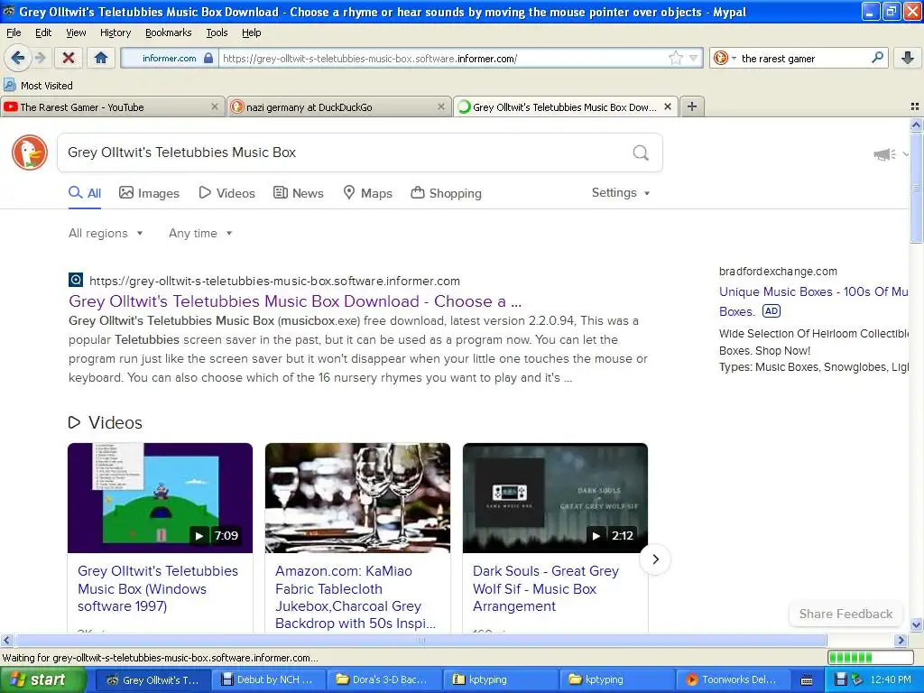Expand the Any time filter
Image resolution: width=924 pixels, height=693 pixels.
(x=200, y=234)
